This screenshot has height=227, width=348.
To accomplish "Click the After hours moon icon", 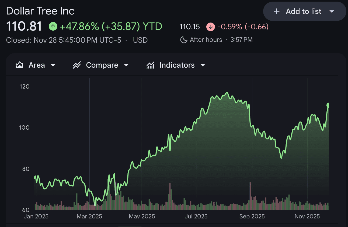I will [x=184, y=40].
